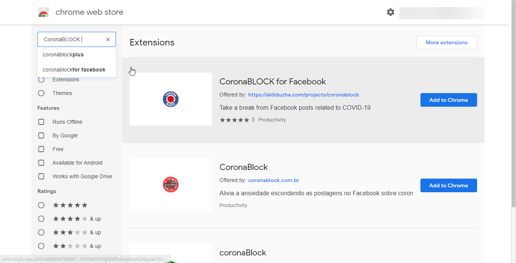Select the Themes radio button
The image size is (516, 263).
pos(41,93)
